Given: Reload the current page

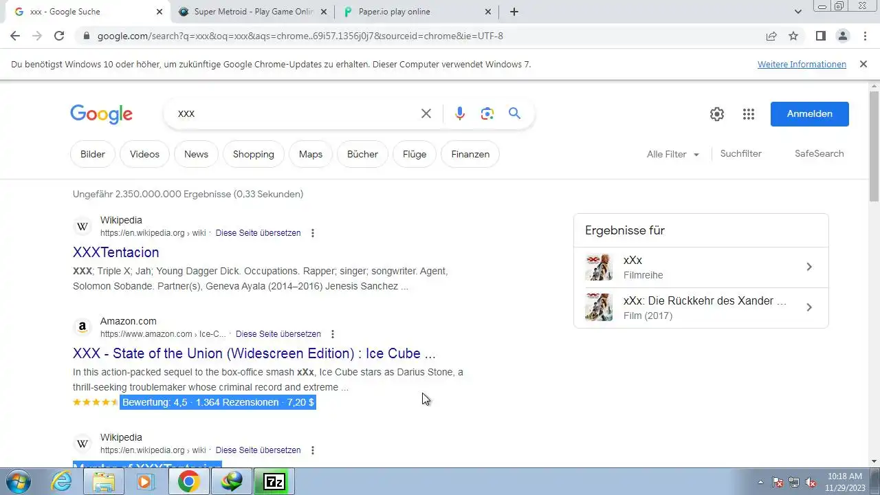Looking at the screenshot, I should (59, 36).
